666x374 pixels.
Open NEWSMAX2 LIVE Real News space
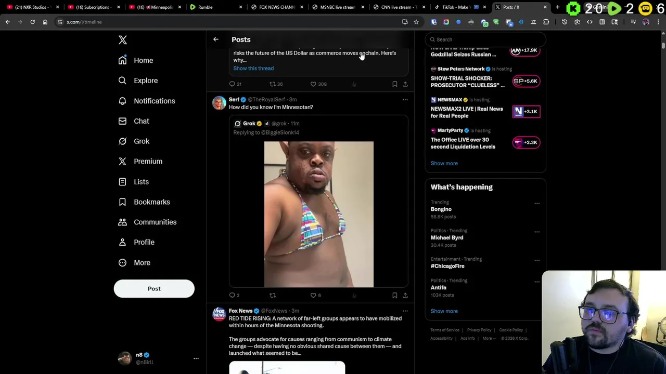(485, 108)
